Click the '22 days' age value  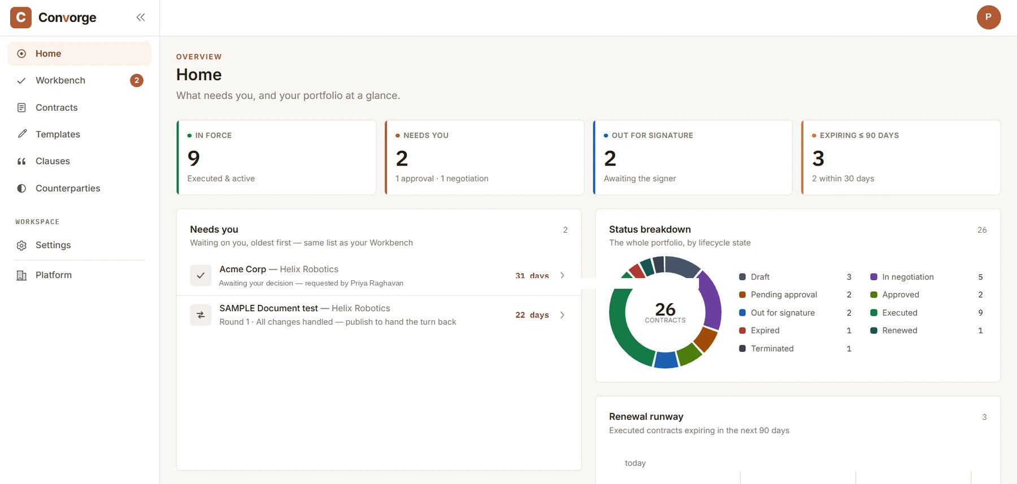tap(532, 315)
